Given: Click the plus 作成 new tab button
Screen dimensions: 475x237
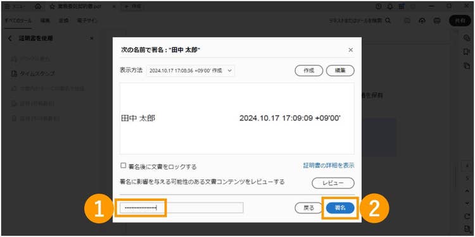Looking at the screenshot, I should pyautogui.click(x=132, y=6).
